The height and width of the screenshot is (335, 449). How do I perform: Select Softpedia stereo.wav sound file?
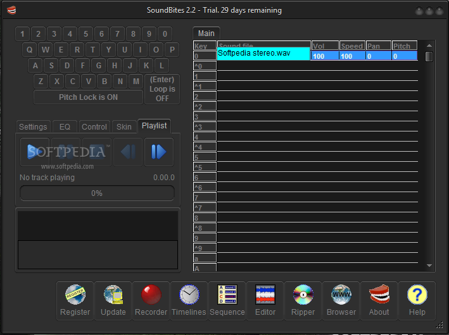263,54
